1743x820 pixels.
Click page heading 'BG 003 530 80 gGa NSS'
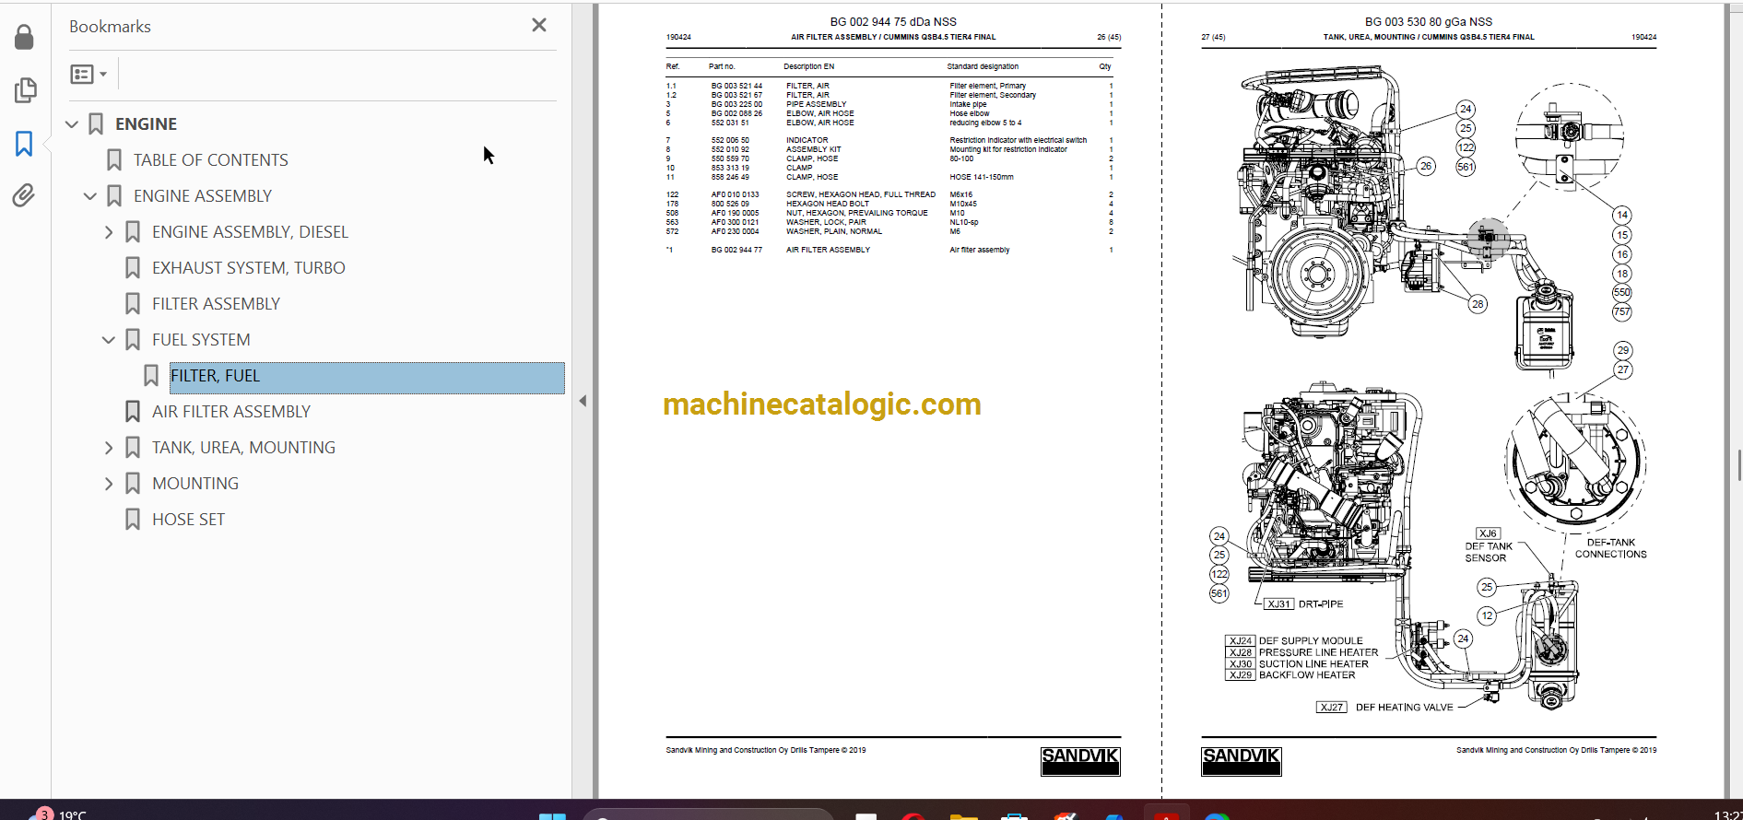point(1429,22)
